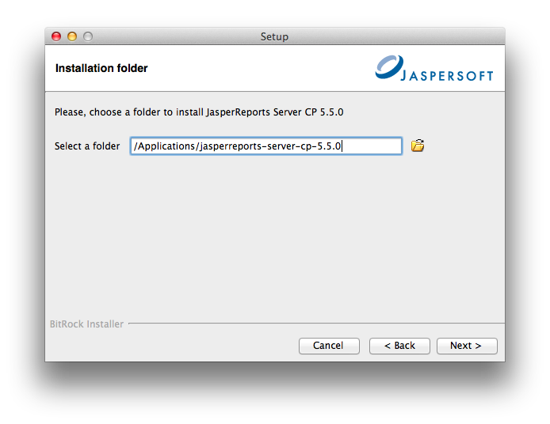The image size is (550, 424).
Task: Close the Setup window with the red button
Action: point(56,36)
